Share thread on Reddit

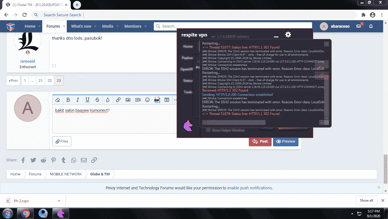coord(43,160)
